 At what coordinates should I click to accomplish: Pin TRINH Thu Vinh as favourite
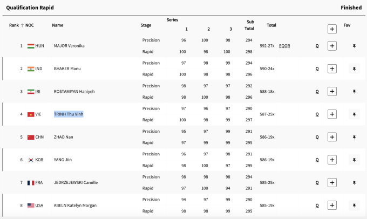(354, 114)
